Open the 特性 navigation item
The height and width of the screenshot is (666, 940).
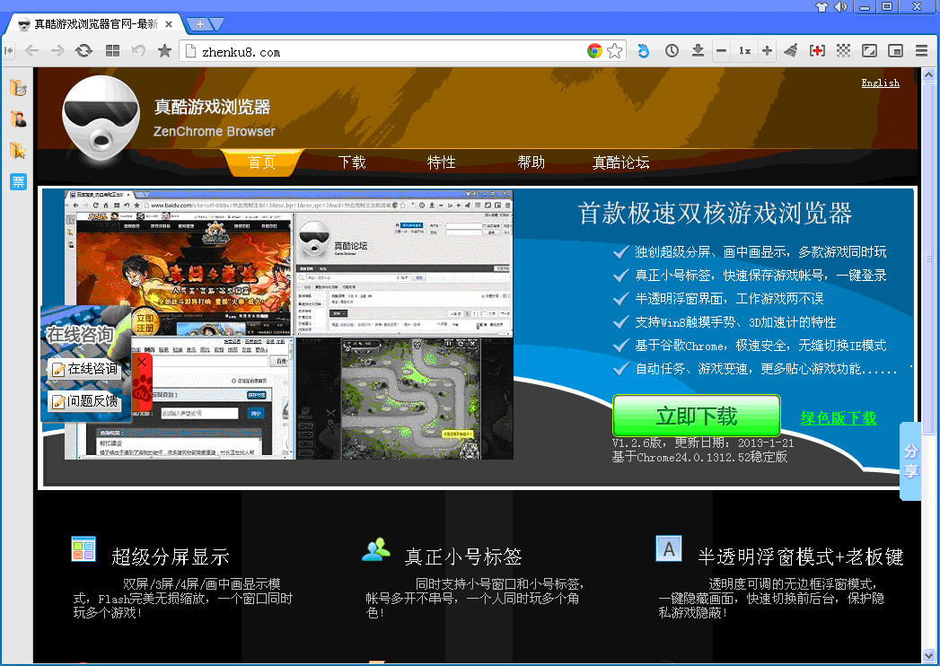click(x=441, y=162)
